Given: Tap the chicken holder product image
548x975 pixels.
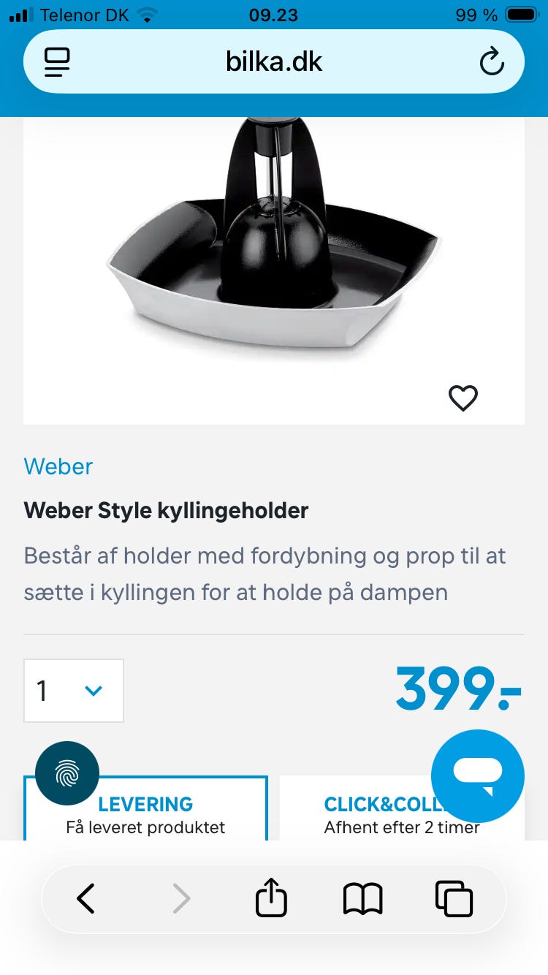Looking at the screenshot, I should (274, 241).
